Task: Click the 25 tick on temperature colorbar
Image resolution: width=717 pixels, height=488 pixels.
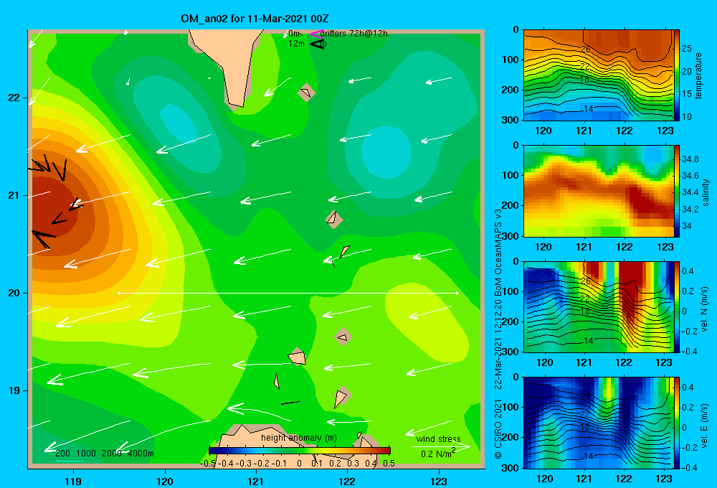Action: coord(687,49)
